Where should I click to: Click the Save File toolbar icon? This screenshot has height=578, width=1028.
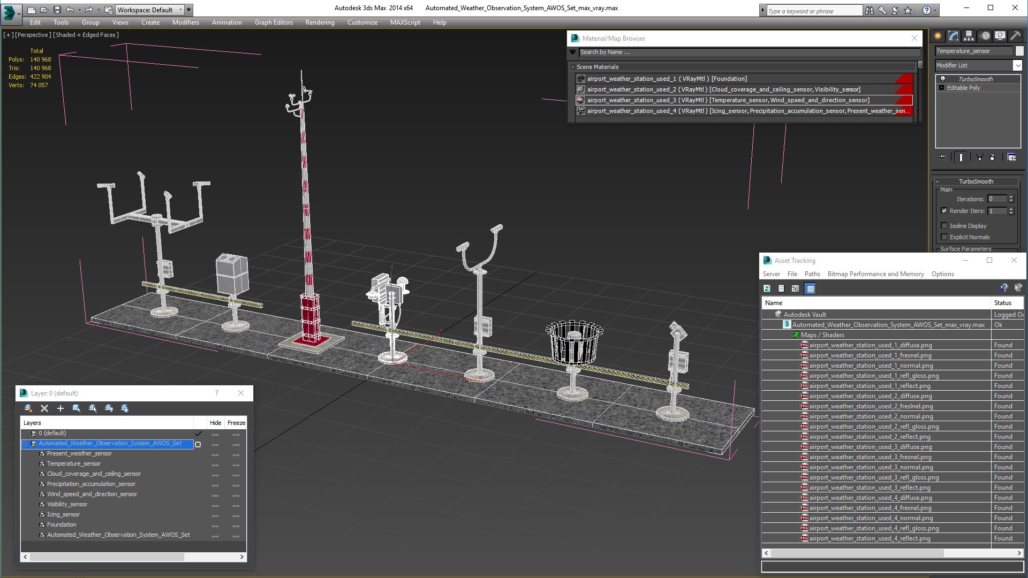pyautogui.click(x=57, y=10)
